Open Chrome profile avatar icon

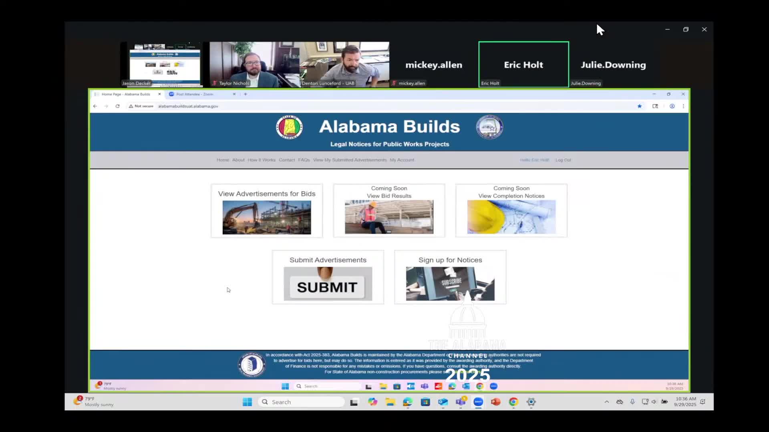pos(672,106)
